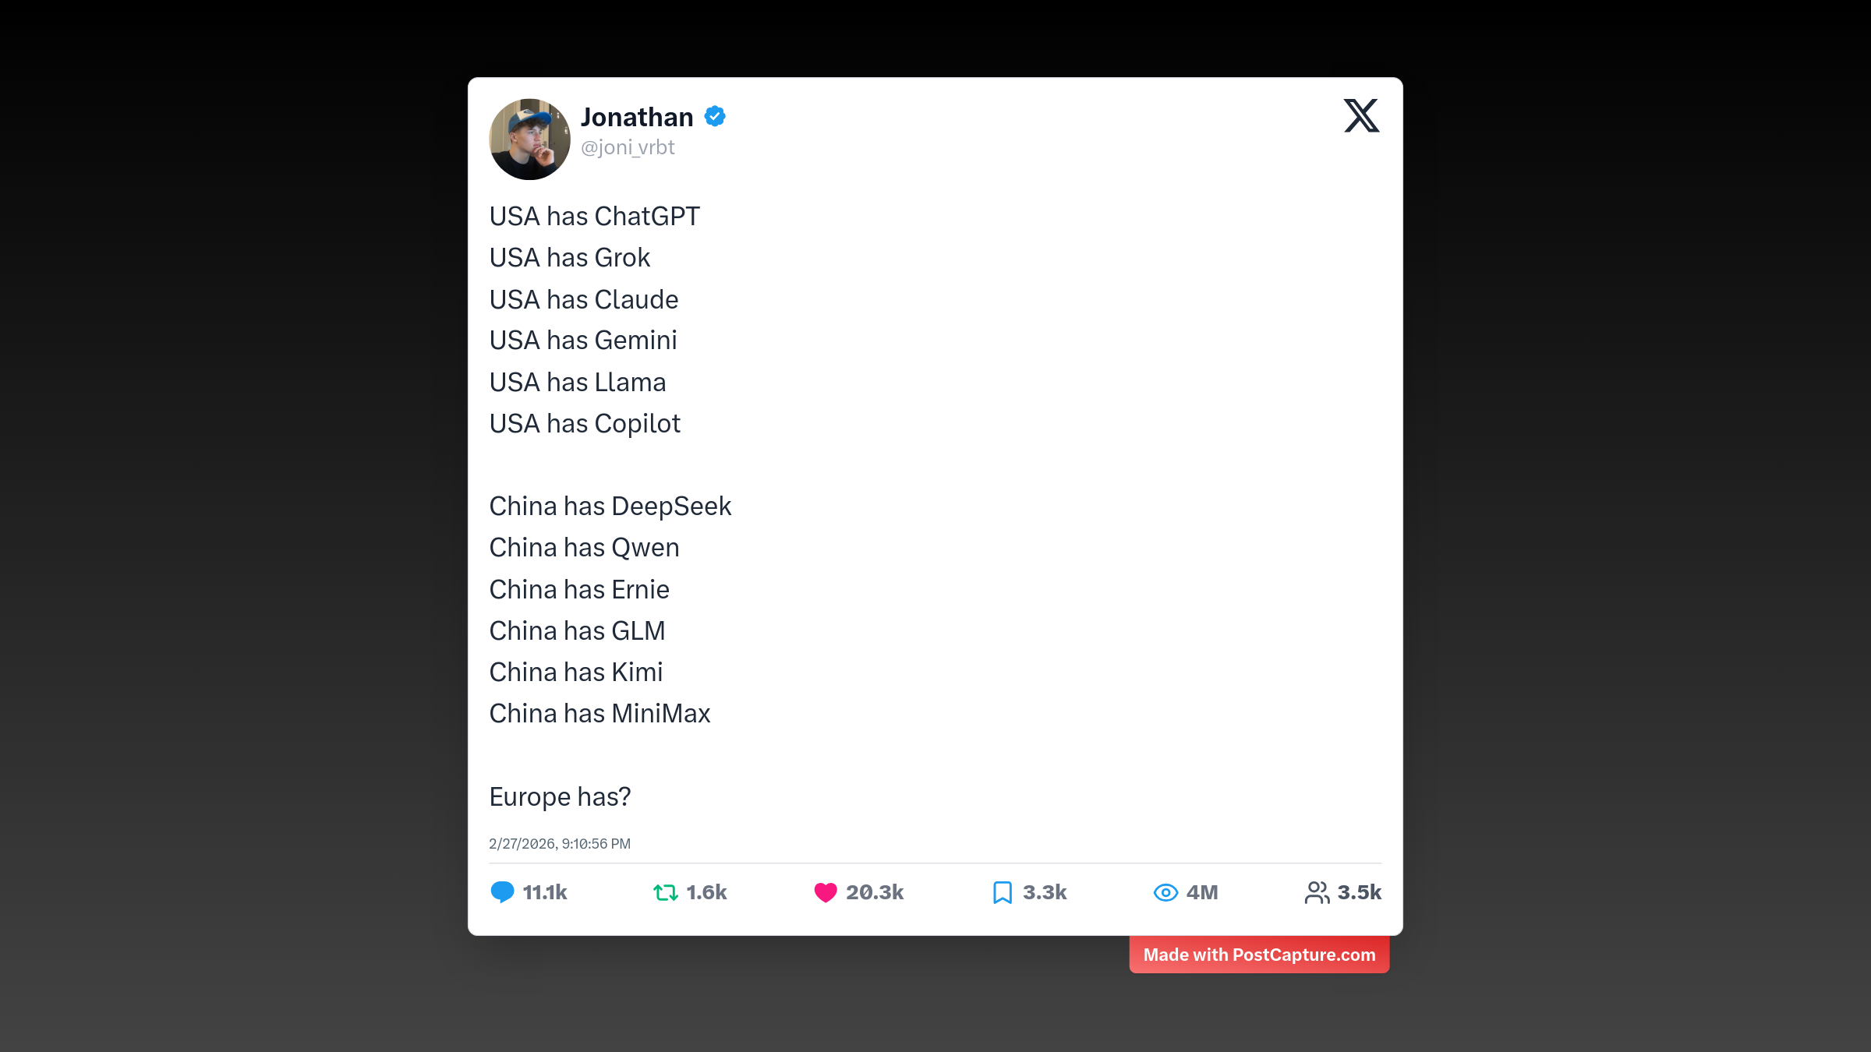Click the bookmark icon

pos(1003,892)
